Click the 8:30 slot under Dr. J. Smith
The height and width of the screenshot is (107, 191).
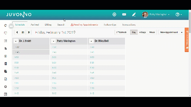(x=31, y=67)
